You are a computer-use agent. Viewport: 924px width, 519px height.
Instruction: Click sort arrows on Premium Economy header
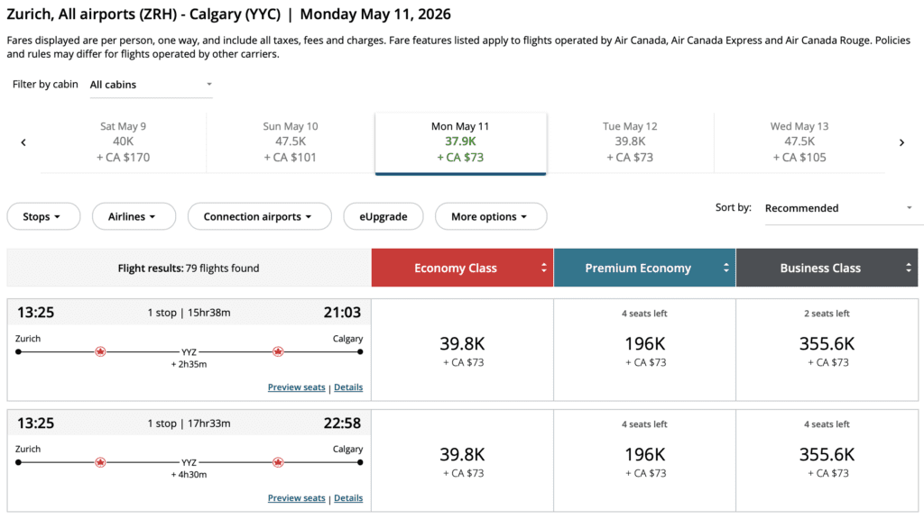pos(726,268)
